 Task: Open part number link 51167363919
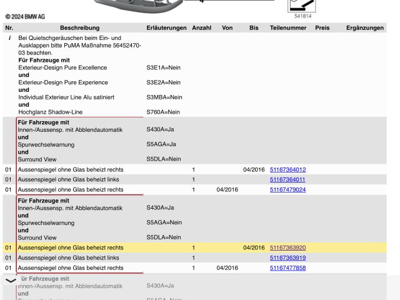(x=287, y=257)
